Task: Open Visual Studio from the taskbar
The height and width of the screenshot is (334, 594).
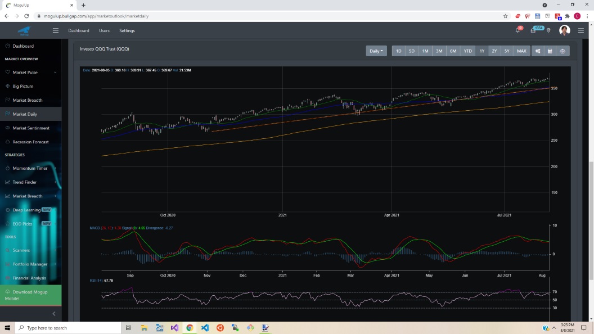Action: tap(174, 328)
